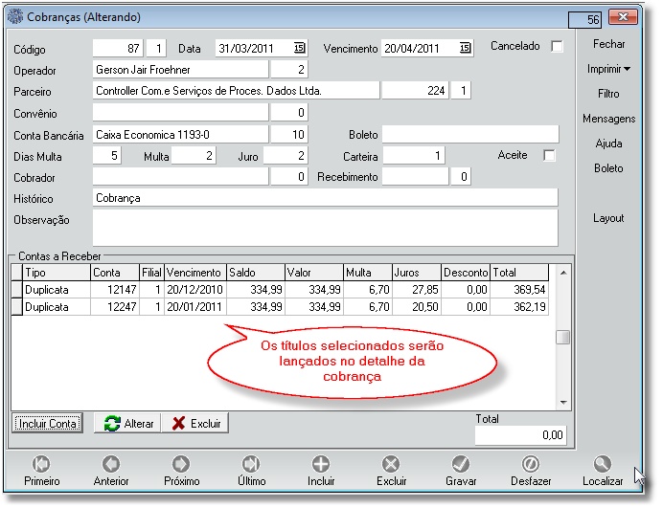Viewport: 663px width, 508px height.
Task: Click the Código field showing 87
Action: 118,48
